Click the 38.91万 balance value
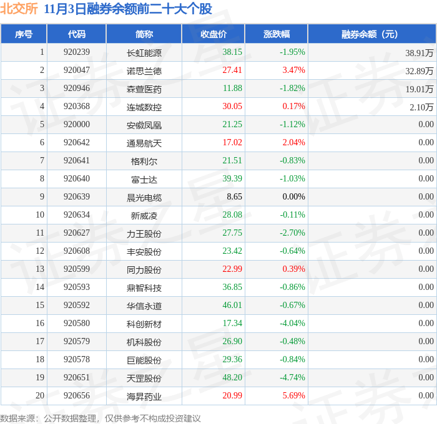Screen dimensions: 437x424 [x=419, y=52]
